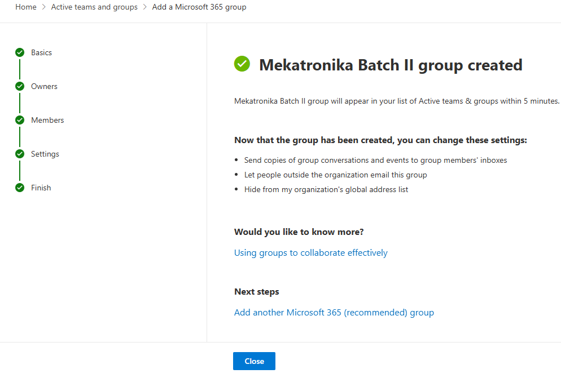Open the Settings step label
Viewport: 561px width, 378px height.
pos(45,154)
